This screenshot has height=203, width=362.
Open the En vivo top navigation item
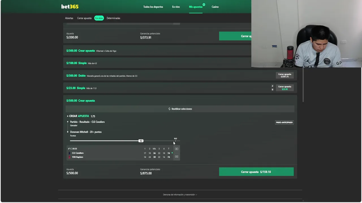(x=176, y=7)
